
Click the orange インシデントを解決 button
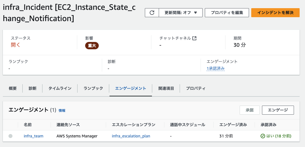pos(275,13)
